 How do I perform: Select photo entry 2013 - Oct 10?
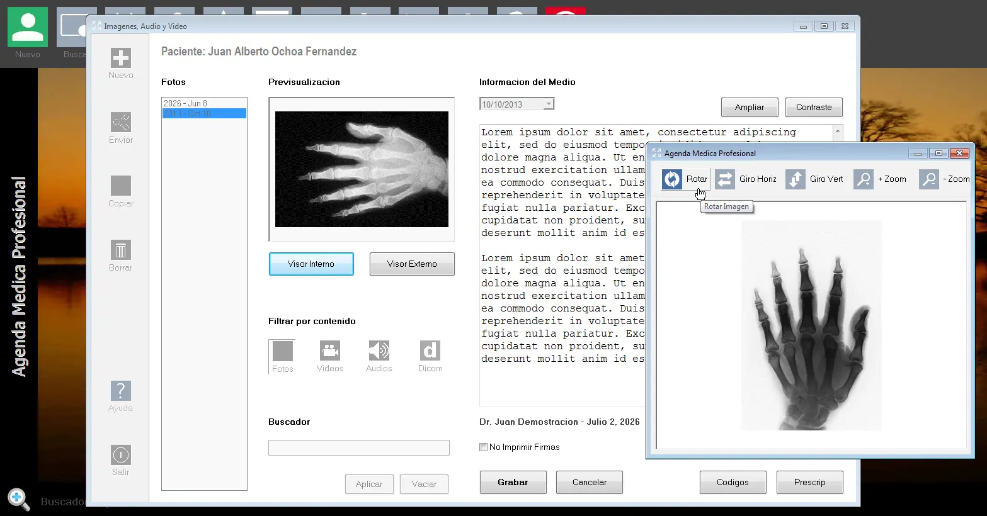204,113
